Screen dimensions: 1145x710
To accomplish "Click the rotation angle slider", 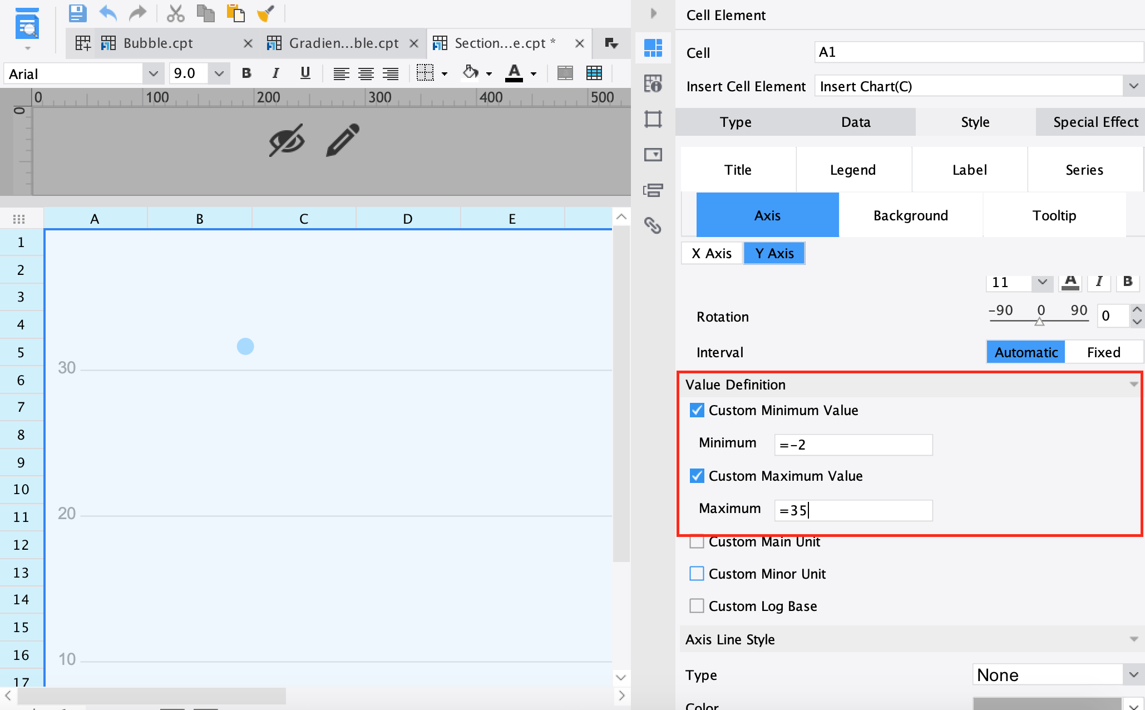I will [x=1039, y=321].
